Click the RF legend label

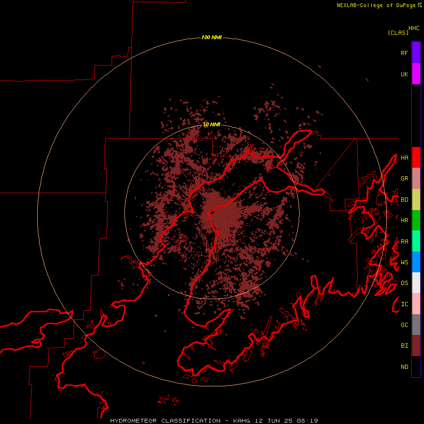[404, 53]
